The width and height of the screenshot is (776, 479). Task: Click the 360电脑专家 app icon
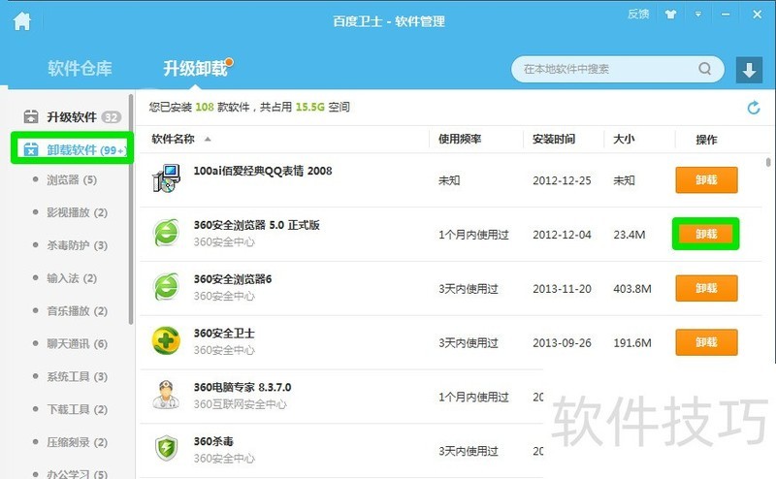click(167, 395)
